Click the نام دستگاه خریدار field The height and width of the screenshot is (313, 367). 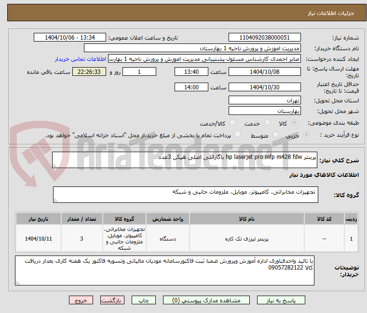click(x=192, y=48)
